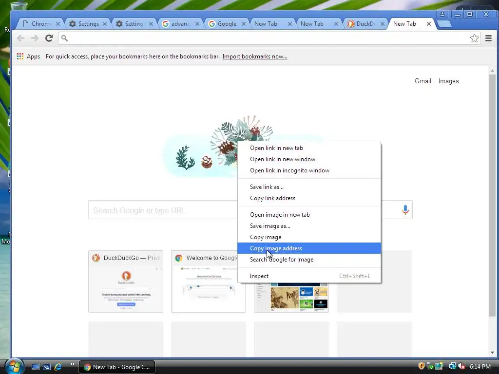Viewport: 499px width, 374px height.
Task: Click the New Tab - Google Chrome taskbar button
Action: [x=117, y=367]
